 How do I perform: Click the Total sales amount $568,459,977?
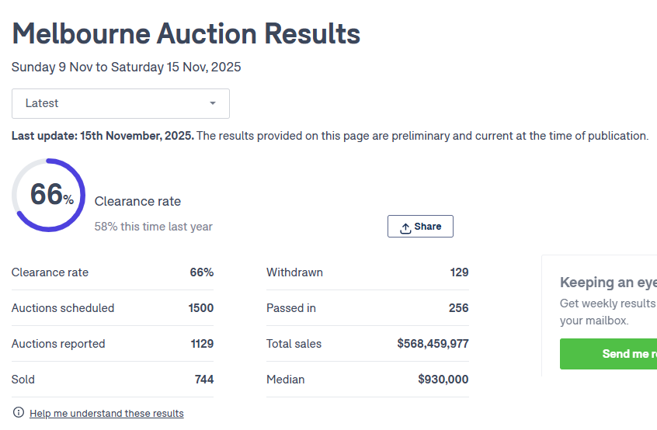coord(433,344)
